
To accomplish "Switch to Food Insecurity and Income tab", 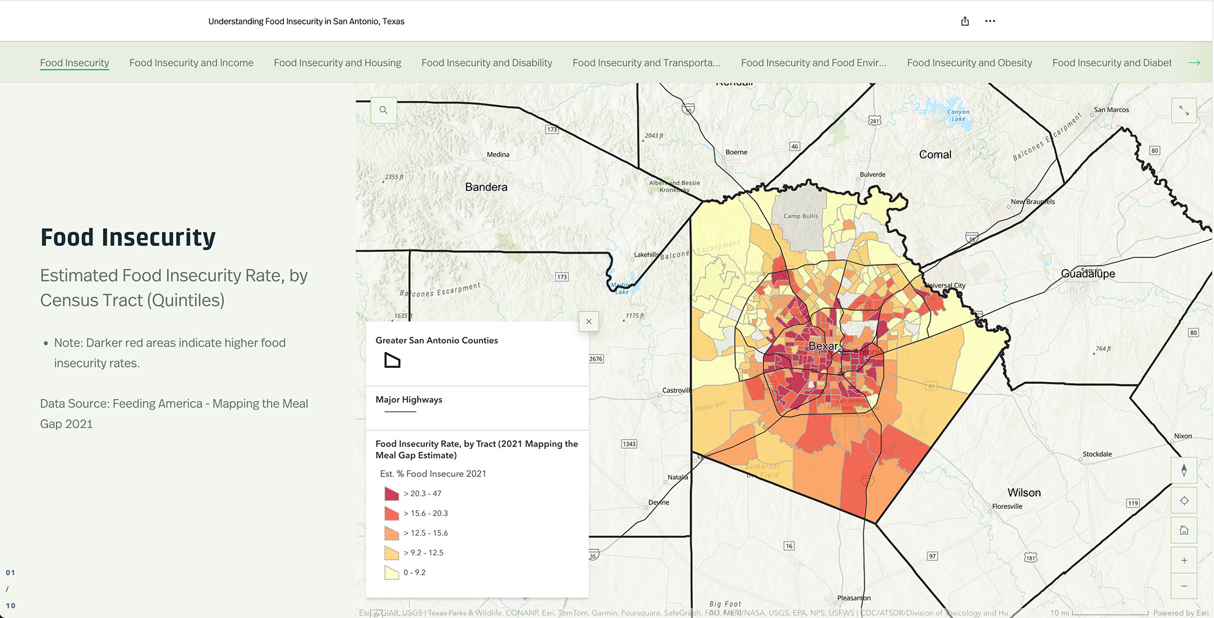I will [x=191, y=63].
